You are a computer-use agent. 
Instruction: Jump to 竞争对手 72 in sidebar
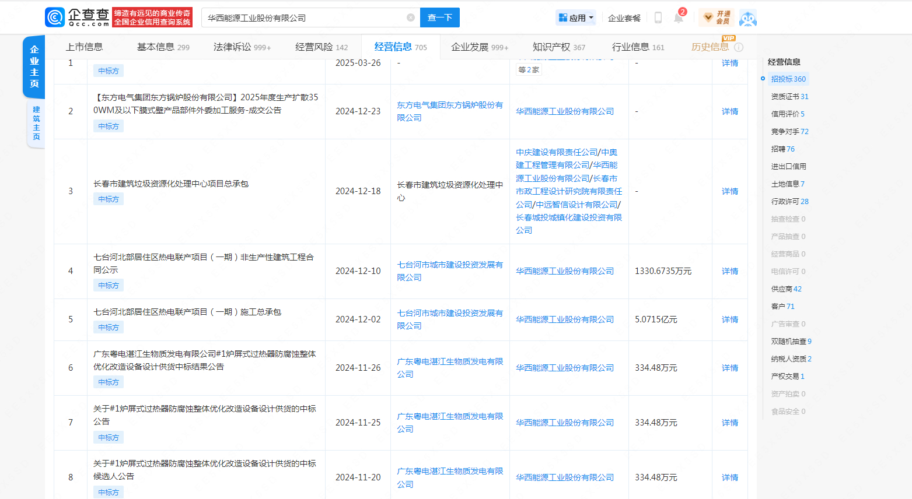click(789, 132)
